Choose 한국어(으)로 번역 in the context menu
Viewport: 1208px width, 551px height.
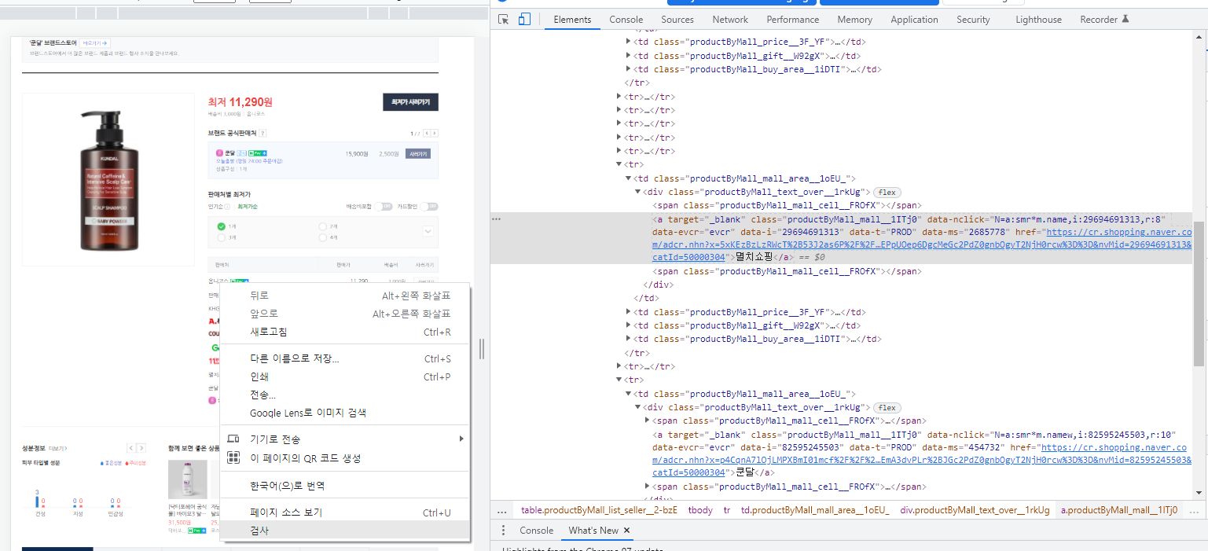[x=345, y=486]
